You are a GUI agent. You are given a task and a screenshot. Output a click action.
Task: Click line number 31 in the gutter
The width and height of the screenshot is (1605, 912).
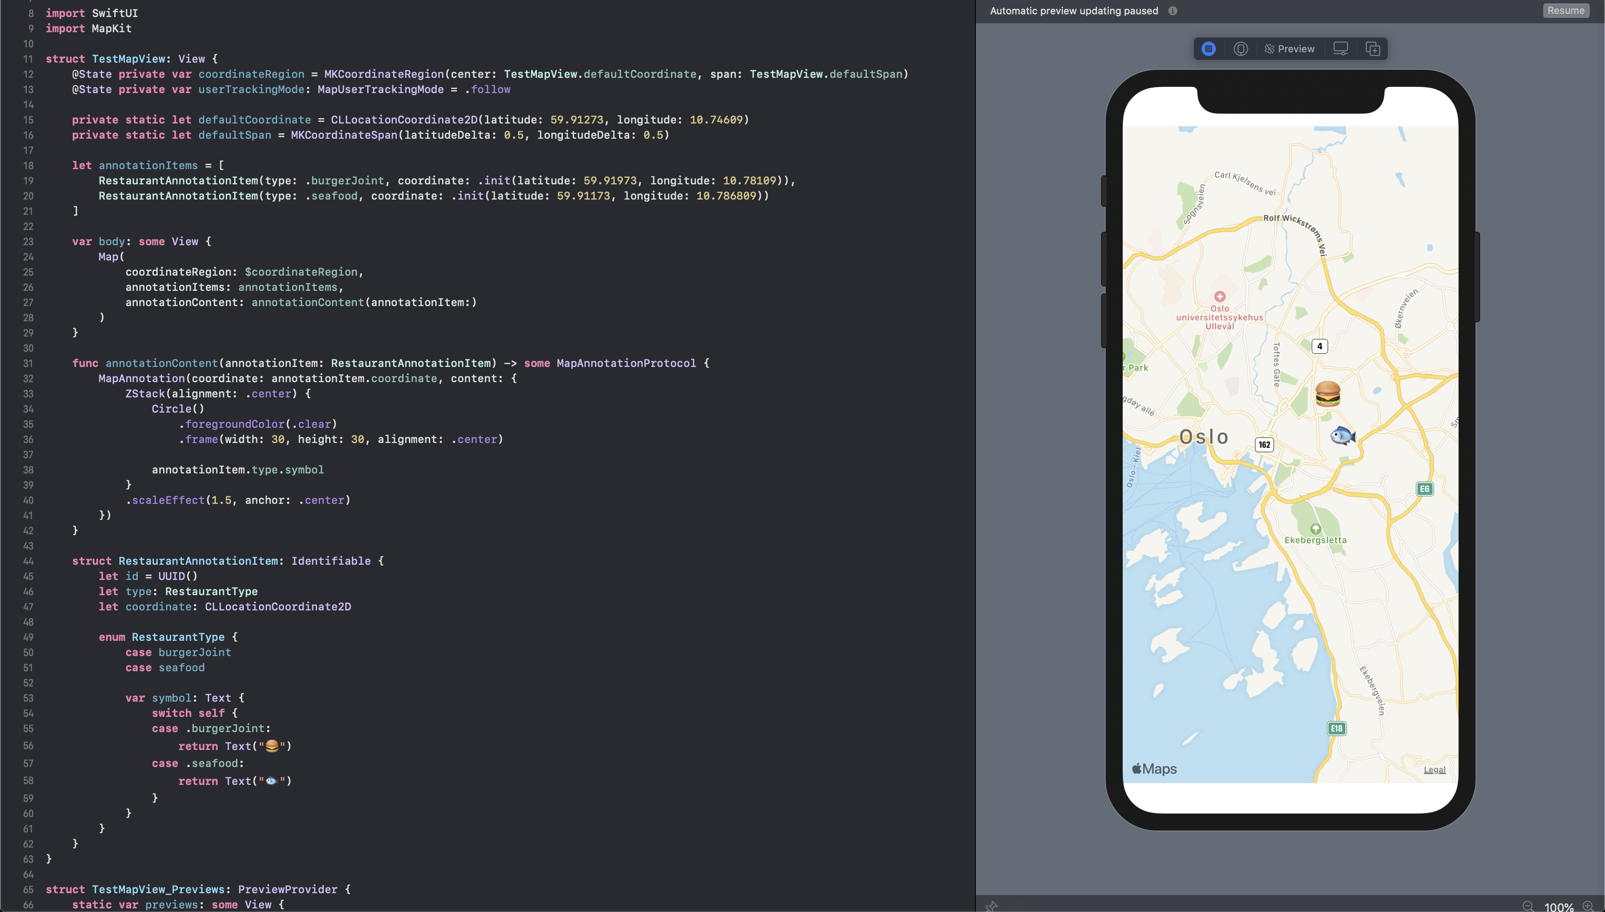click(28, 363)
